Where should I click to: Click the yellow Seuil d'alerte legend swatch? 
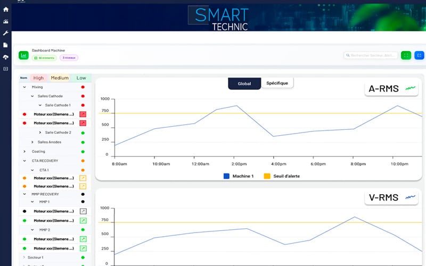pyautogui.click(x=267, y=176)
